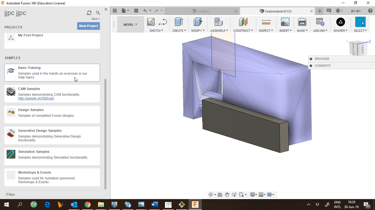The height and width of the screenshot is (210, 375).
Task: Expand the MODIFY menu
Action: 198,31
